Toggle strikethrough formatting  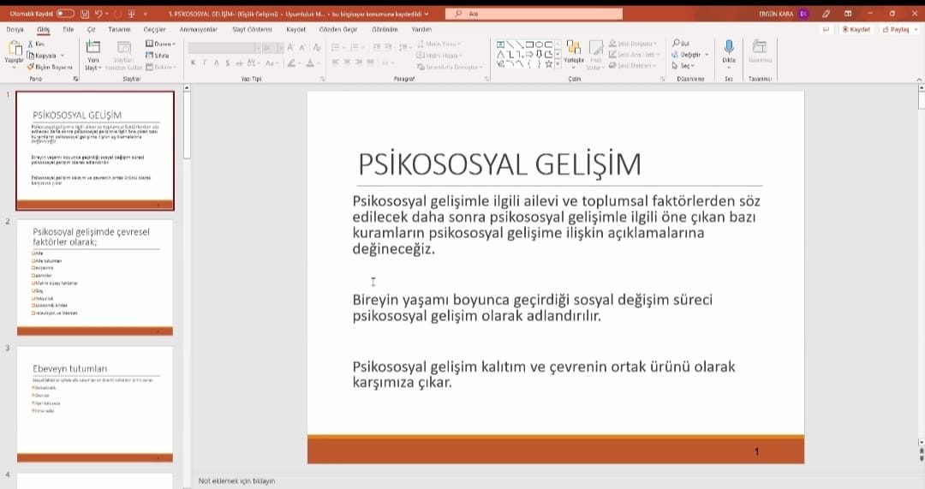(x=239, y=63)
